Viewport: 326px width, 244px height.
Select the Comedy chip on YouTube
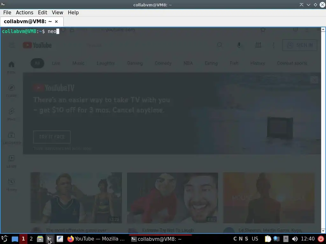point(163,63)
